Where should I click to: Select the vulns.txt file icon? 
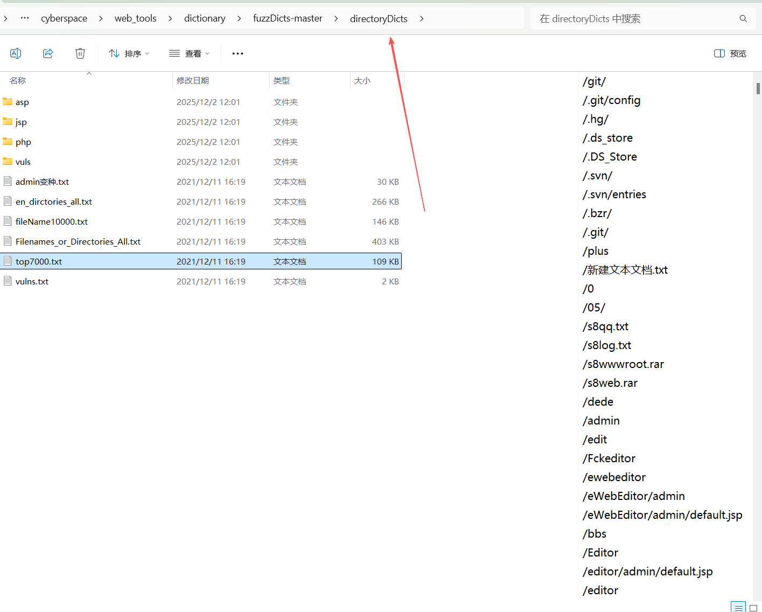point(8,281)
